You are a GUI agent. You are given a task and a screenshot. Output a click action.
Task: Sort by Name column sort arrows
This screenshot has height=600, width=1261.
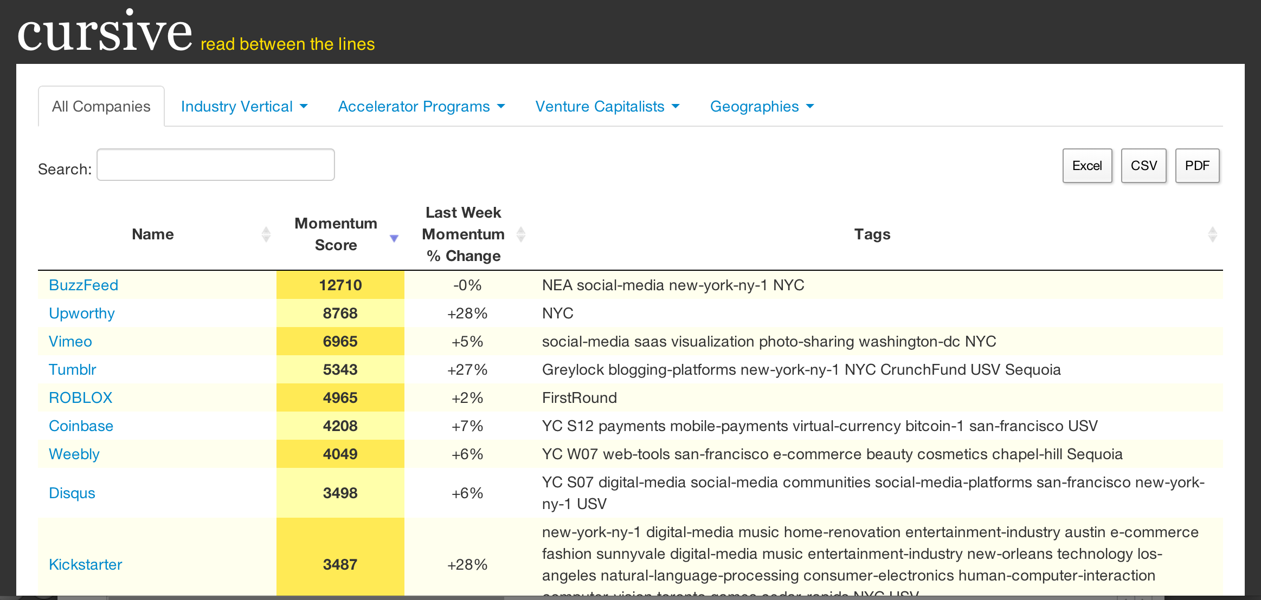266,234
